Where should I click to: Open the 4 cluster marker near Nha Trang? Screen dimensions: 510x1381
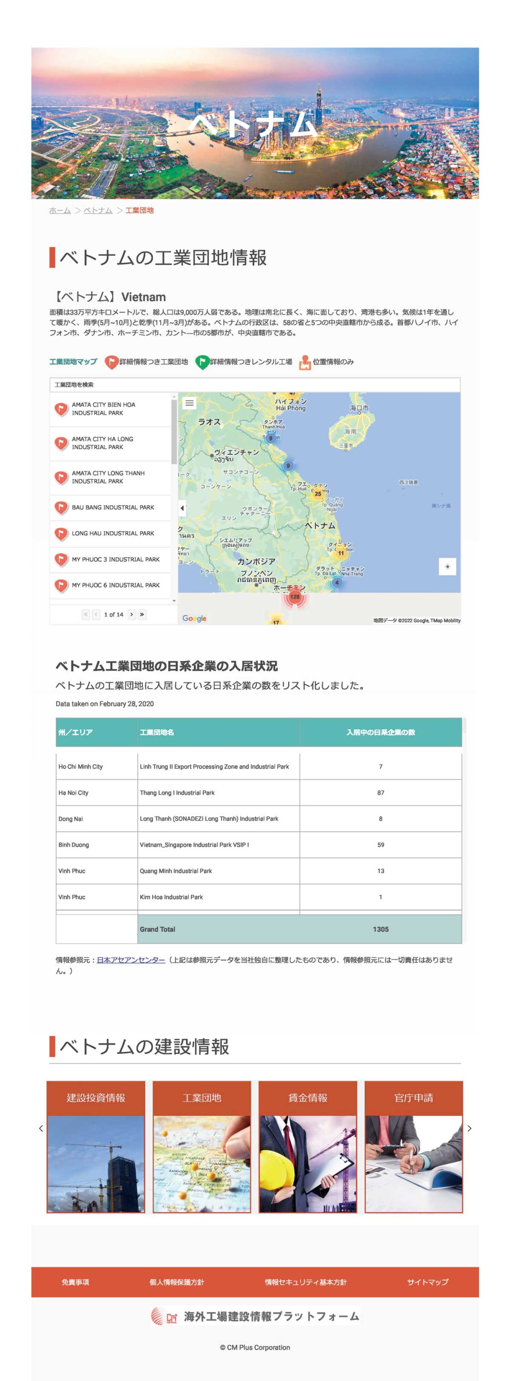[x=337, y=582]
